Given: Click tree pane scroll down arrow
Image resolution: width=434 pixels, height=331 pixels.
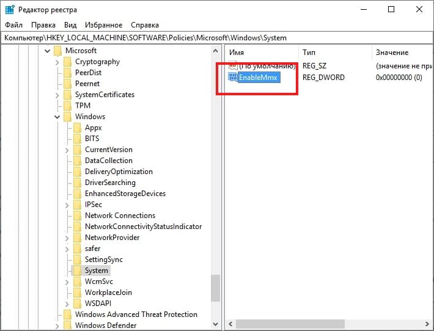Looking at the screenshot, I should [x=215, y=324].
